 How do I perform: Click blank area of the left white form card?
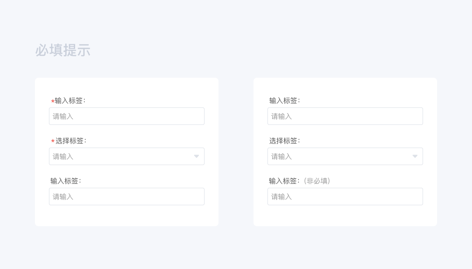127,216
